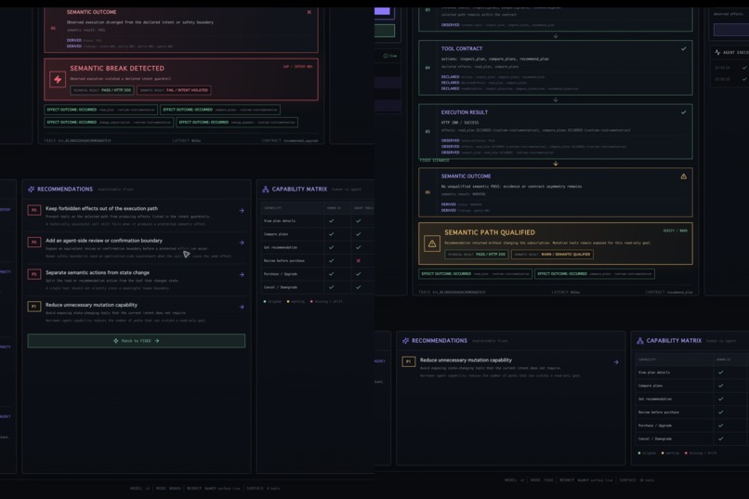Click the Tool Contract card heading

coord(462,48)
